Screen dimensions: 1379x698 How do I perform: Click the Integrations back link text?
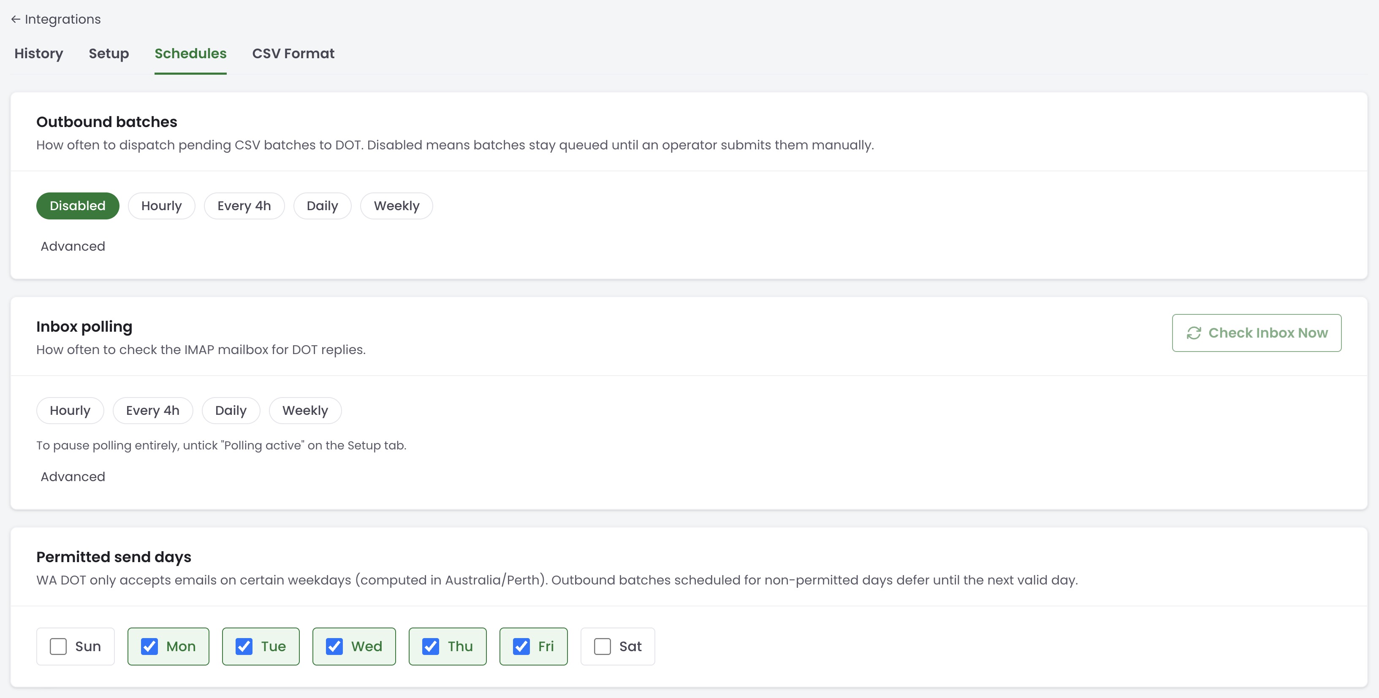pyautogui.click(x=62, y=19)
